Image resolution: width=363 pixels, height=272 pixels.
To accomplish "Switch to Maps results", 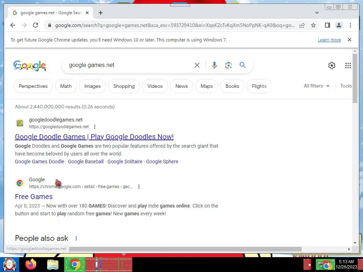I will [207, 86].
